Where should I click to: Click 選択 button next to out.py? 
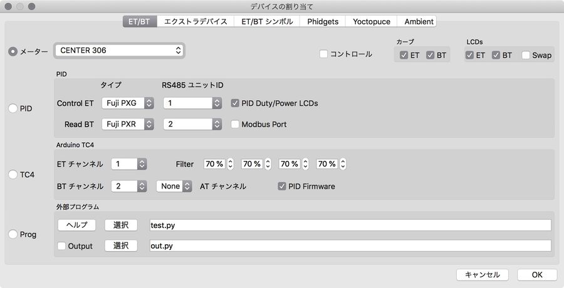[x=121, y=245]
